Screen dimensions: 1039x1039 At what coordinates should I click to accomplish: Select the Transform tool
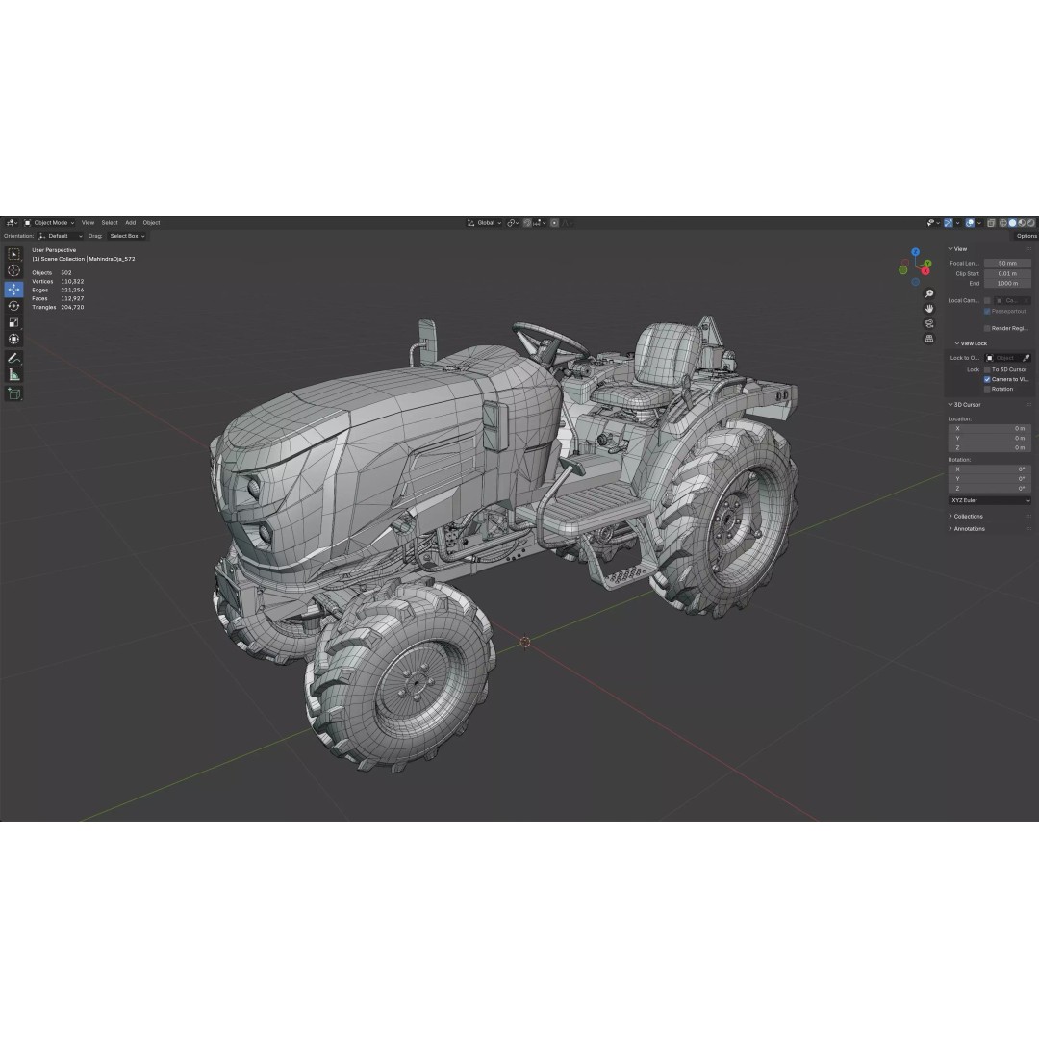tap(13, 339)
